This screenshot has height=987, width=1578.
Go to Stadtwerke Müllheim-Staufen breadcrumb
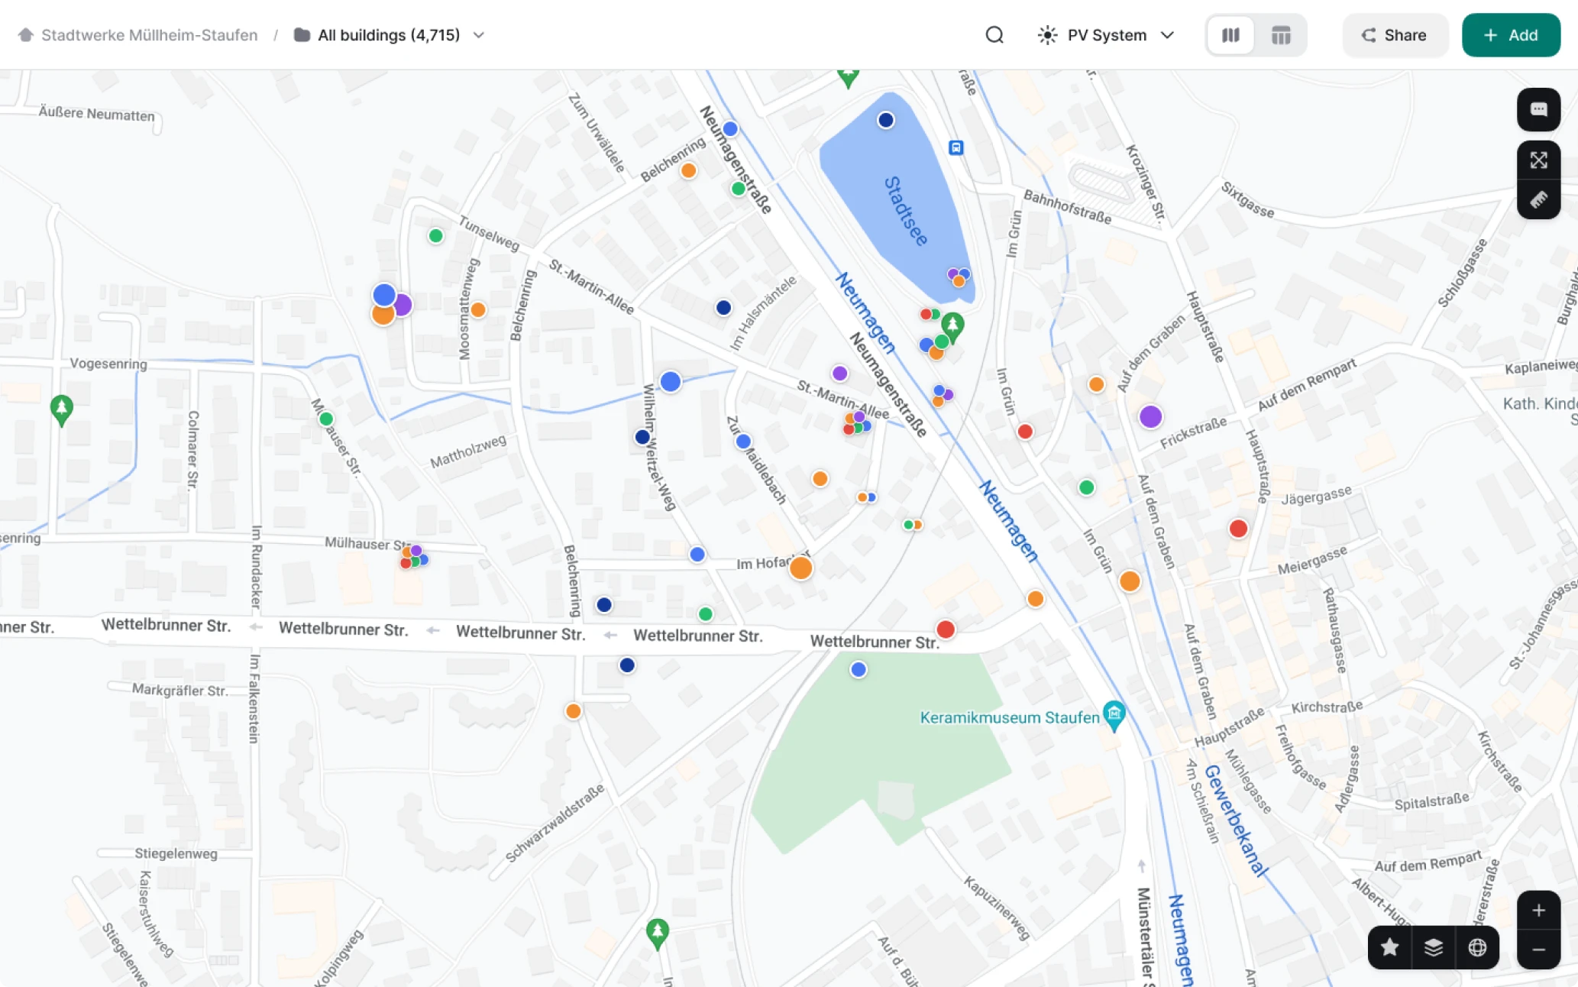pos(138,35)
